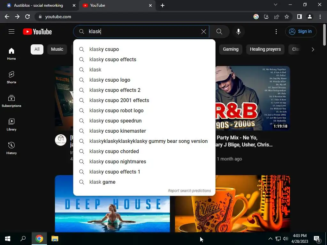Close the Austiblox browser tab
This screenshot has height=245, width=327.
(74, 5)
